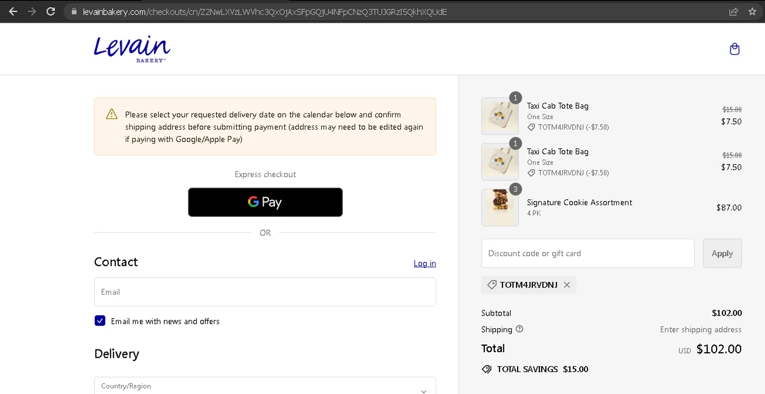765x394 pixels.
Task: Click the shipping info help icon
Action: point(519,329)
